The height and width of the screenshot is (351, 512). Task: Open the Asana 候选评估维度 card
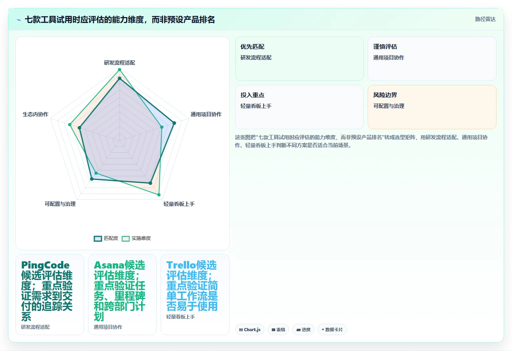coord(122,295)
